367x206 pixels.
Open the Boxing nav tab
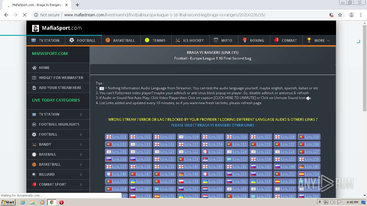[254, 40]
